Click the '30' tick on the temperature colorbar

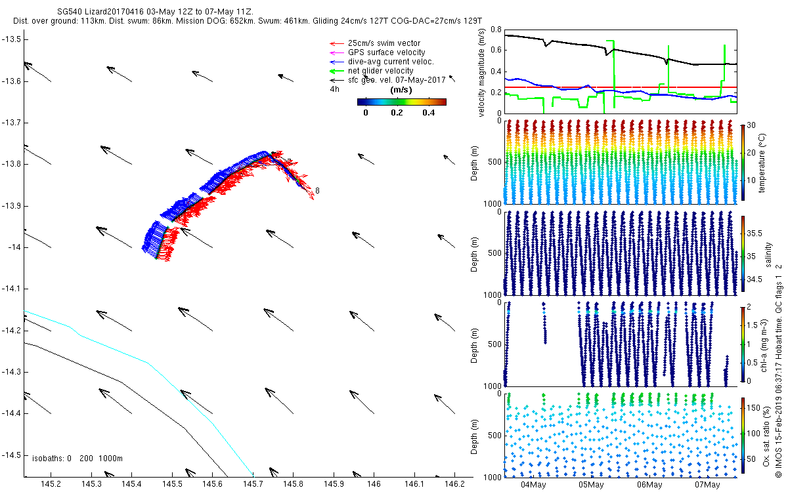coord(751,125)
